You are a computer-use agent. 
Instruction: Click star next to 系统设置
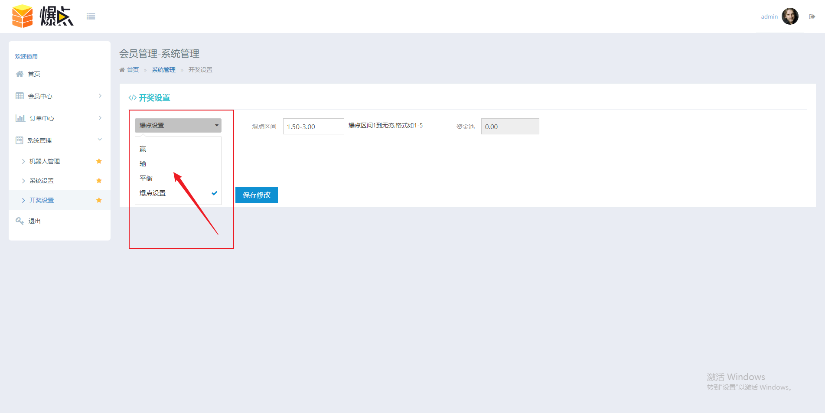(99, 181)
